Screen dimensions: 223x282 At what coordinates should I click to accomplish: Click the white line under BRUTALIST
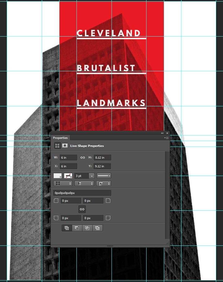pos(111,73)
